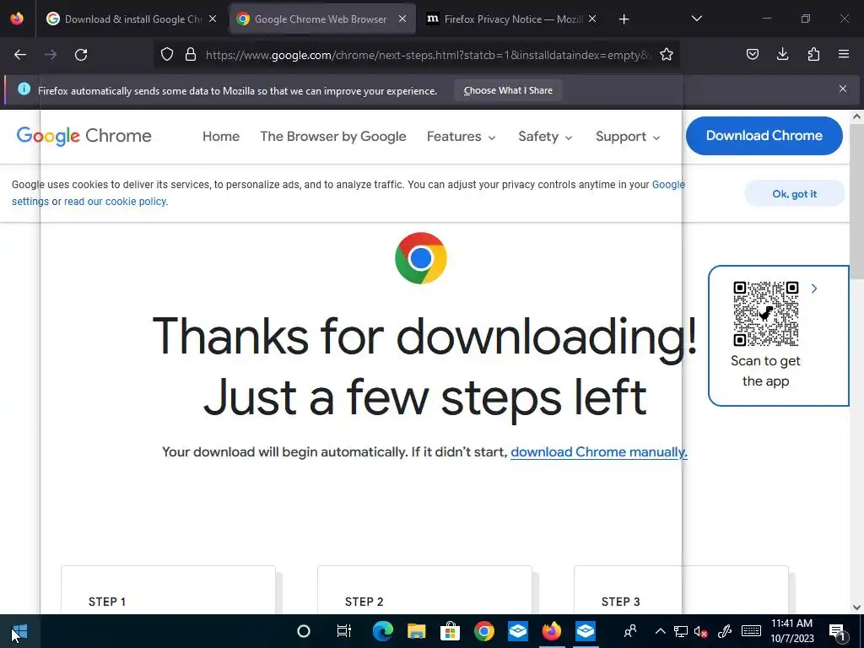The height and width of the screenshot is (648, 864).
Task: Click download Chrome manually link
Action: [x=599, y=452]
